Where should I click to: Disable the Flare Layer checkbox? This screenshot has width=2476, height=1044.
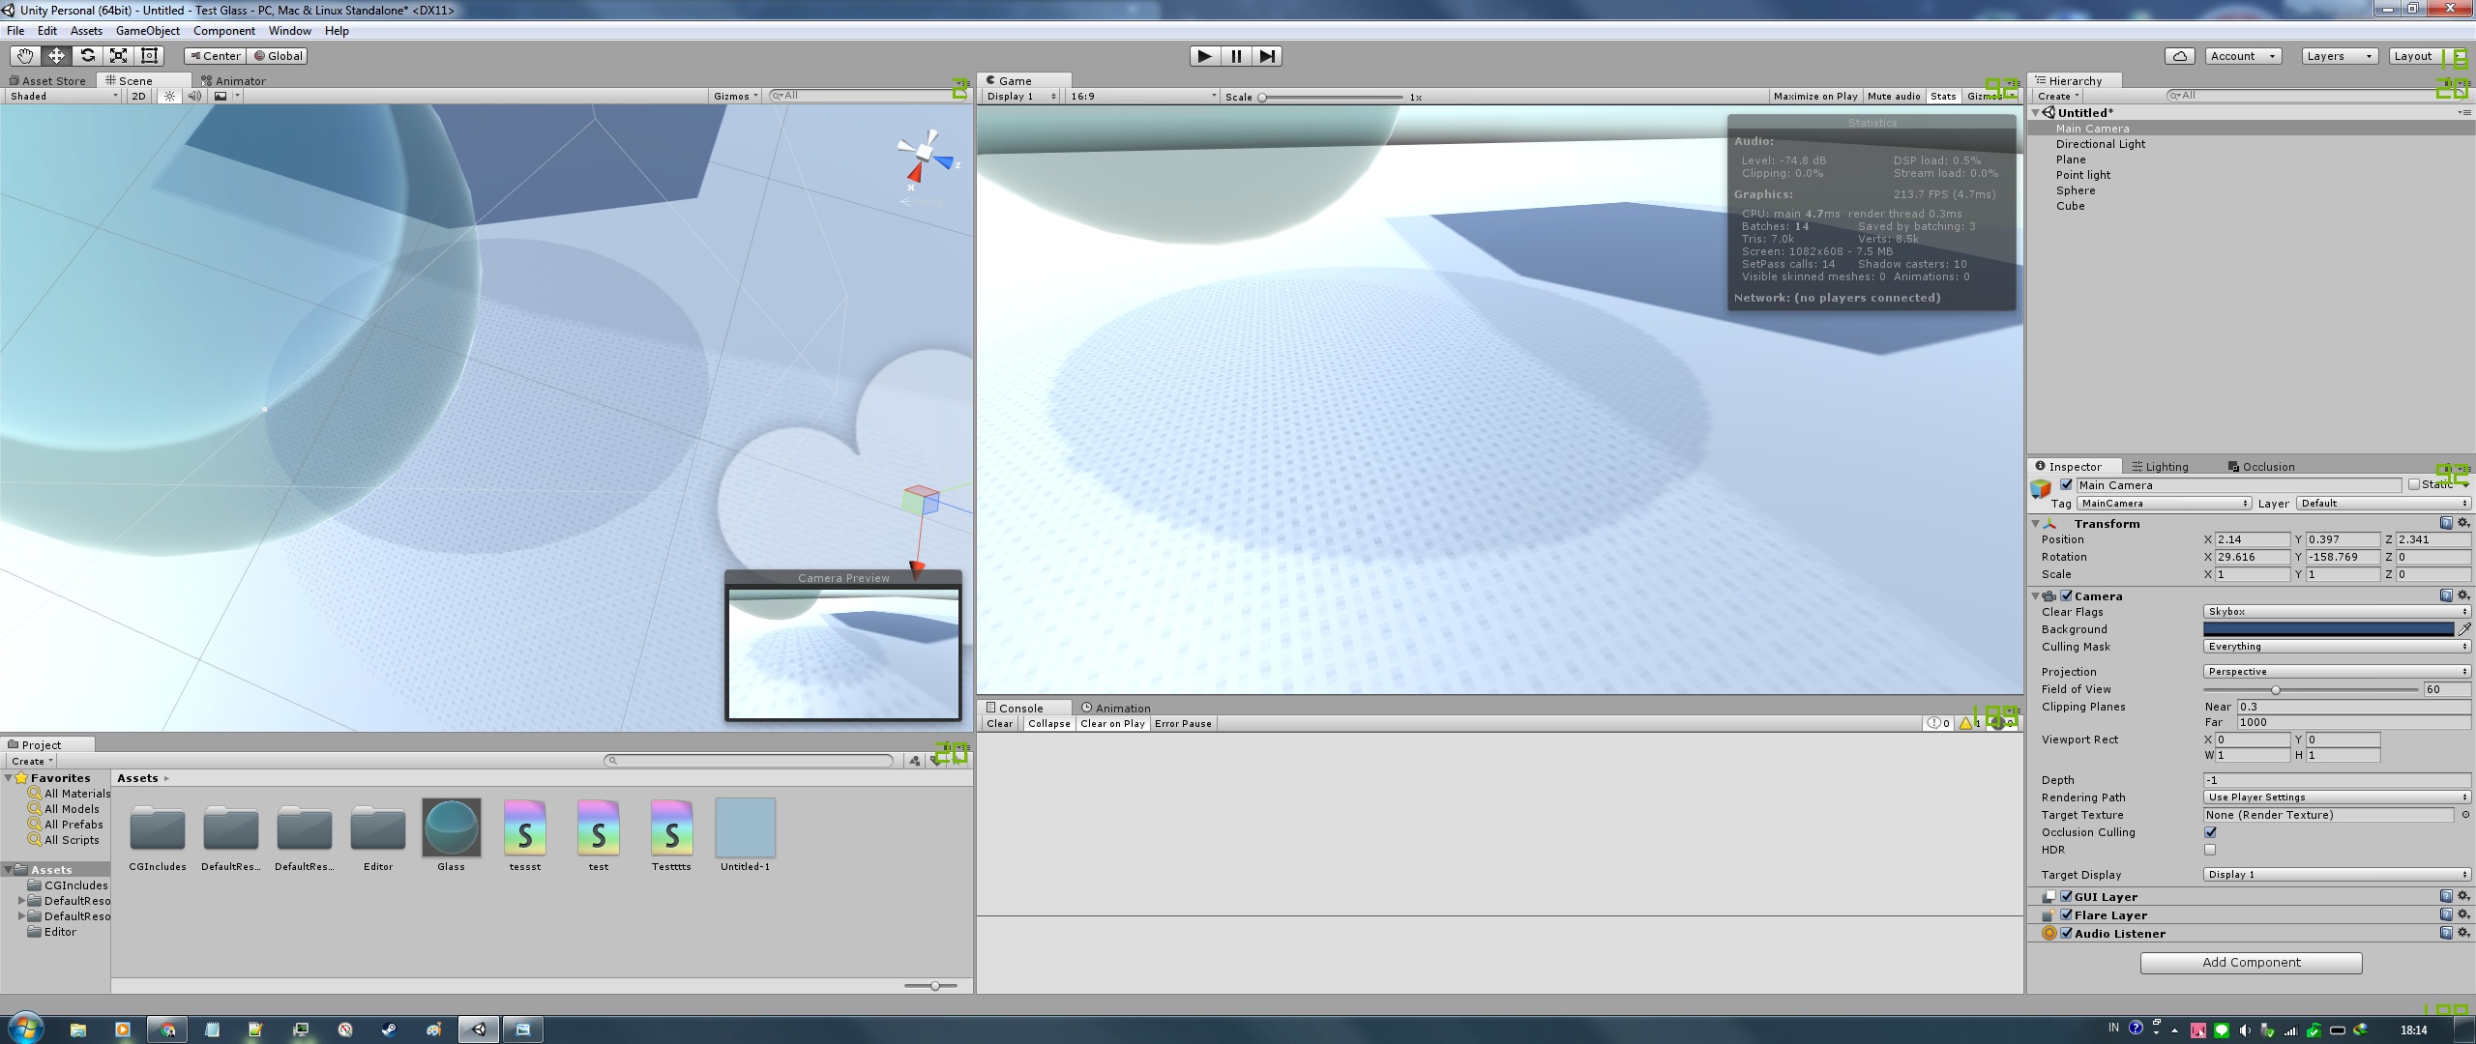coord(2066,914)
